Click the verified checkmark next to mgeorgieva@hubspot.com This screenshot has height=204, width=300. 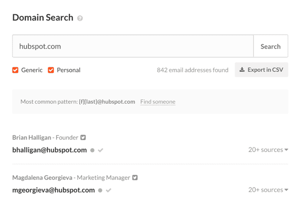pyautogui.click(x=108, y=190)
